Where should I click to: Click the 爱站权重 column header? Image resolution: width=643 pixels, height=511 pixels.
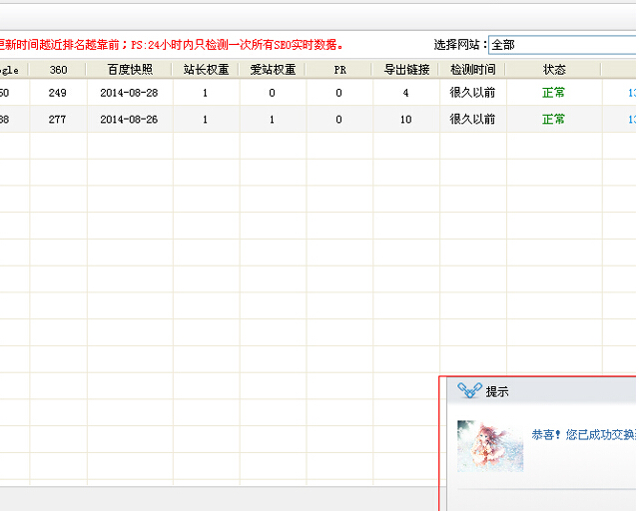tap(273, 70)
